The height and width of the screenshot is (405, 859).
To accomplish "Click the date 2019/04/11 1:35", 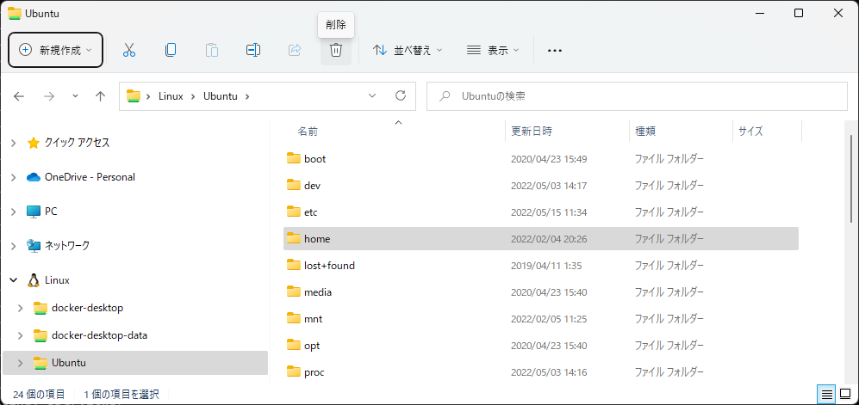I will coord(546,266).
